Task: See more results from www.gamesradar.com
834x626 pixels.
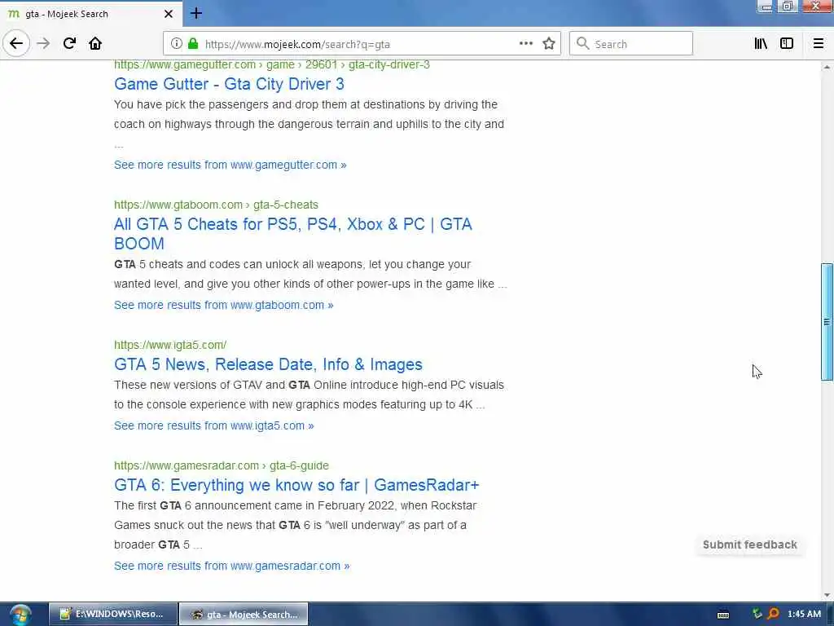Action: tap(231, 566)
